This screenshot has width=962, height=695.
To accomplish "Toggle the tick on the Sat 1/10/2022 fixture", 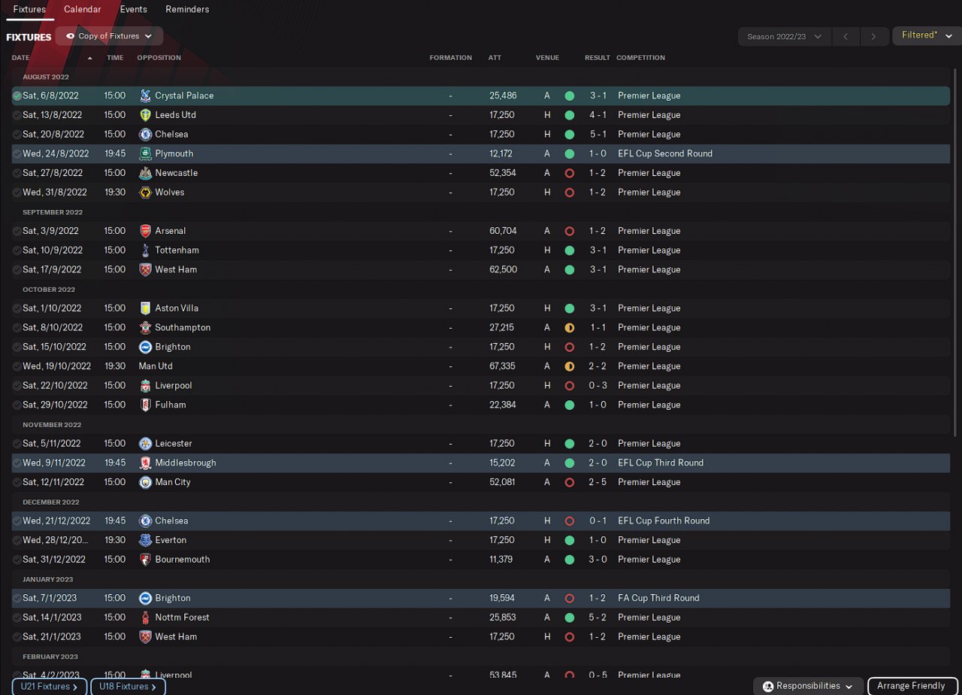I will coord(17,308).
